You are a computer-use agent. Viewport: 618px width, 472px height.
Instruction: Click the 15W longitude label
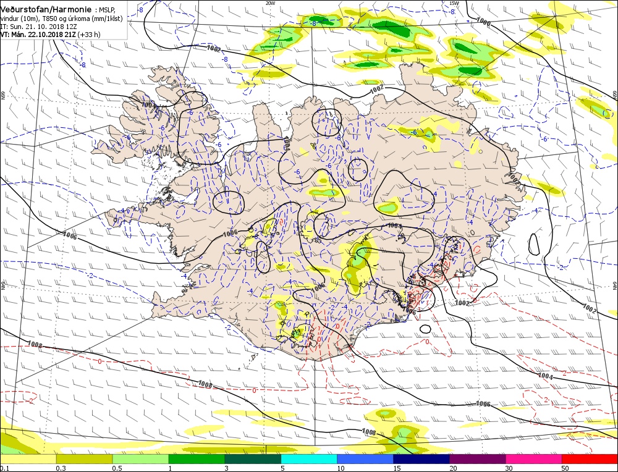454,2
